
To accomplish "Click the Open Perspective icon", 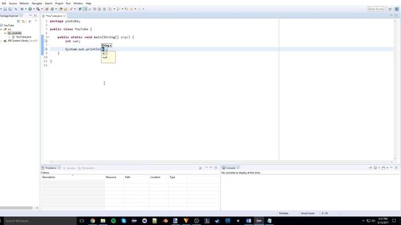I will [x=390, y=9].
